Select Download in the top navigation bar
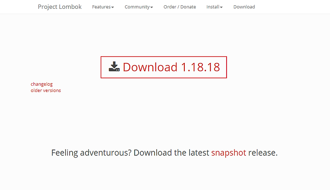This screenshot has width=330, height=190. pos(244,7)
